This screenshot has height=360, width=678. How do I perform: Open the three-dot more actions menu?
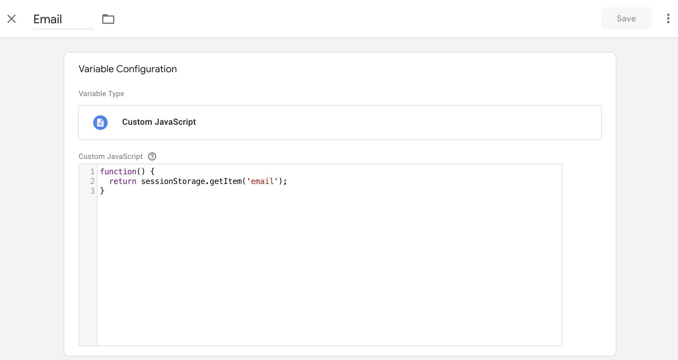click(668, 18)
